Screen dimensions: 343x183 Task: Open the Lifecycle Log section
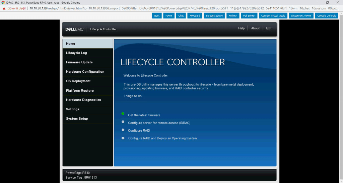click(76, 53)
